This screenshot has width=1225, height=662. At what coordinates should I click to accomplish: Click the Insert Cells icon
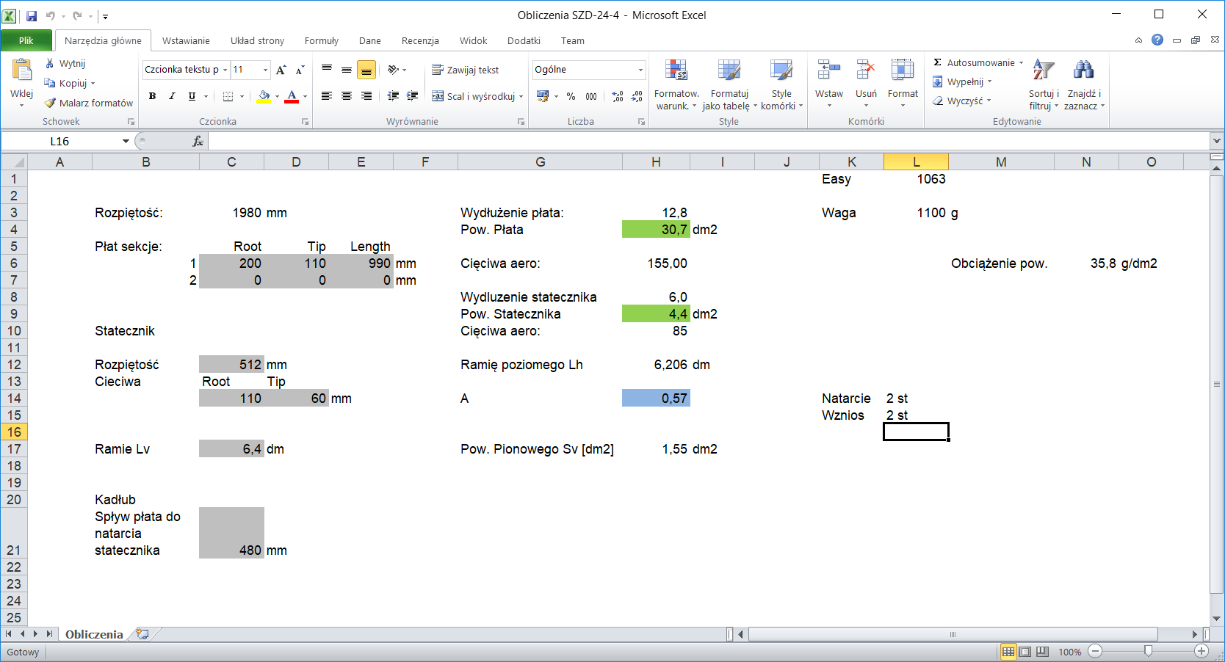[828, 71]
